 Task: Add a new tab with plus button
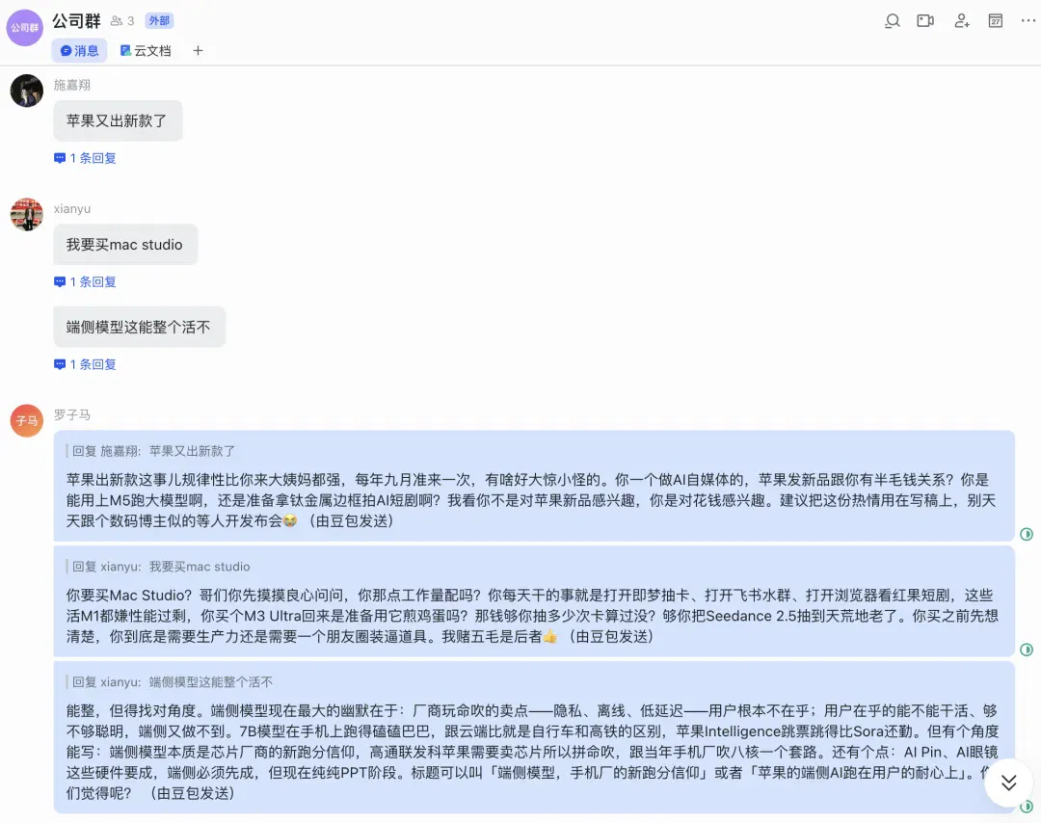(198, 50)
